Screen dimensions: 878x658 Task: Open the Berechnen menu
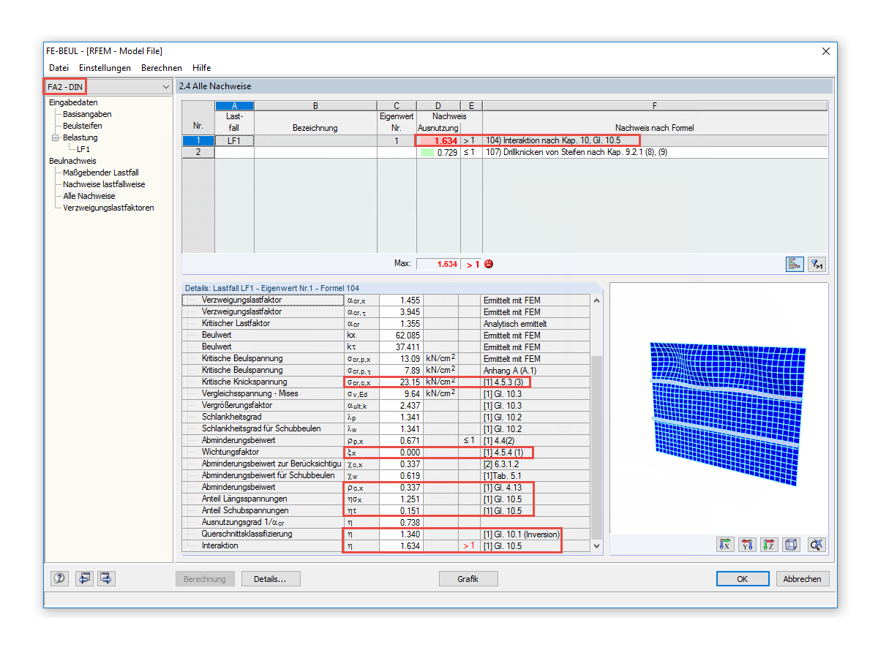162,68
